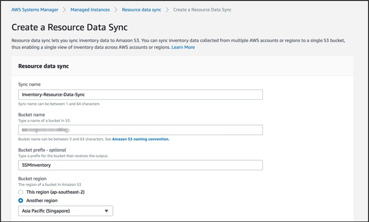Click hint 'Type a name of a bucket in S3.'
The height and width of the screenshot is (222, 369).
point(45,121)
